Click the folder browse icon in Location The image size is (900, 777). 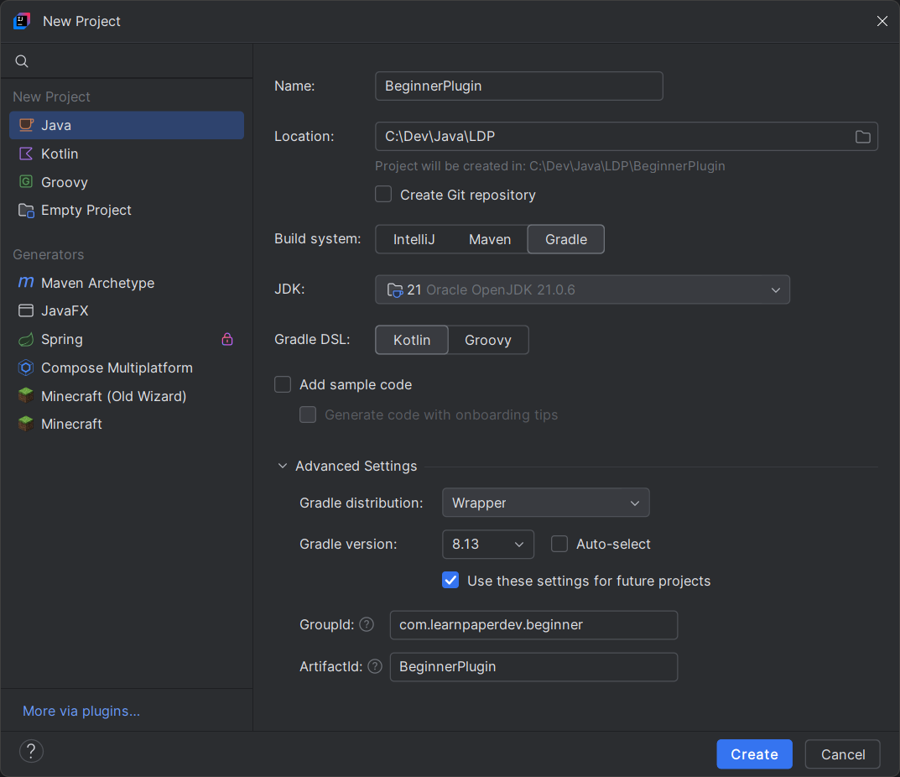click(x=862, y=137)
